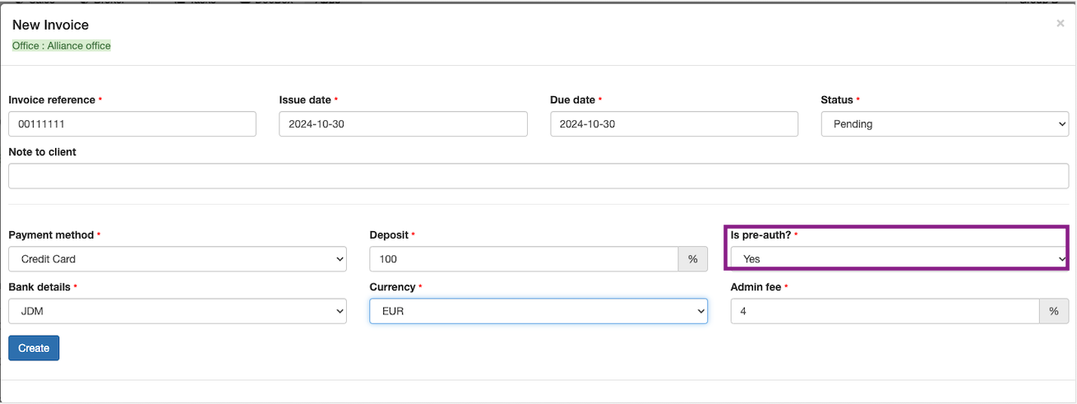
Task: Click the New Invoice dialog title
Action: pyautogui.click(x=50, y=26)
